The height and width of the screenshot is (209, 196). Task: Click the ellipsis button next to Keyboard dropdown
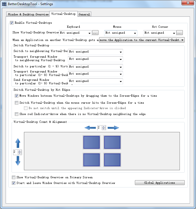[95, 33]
